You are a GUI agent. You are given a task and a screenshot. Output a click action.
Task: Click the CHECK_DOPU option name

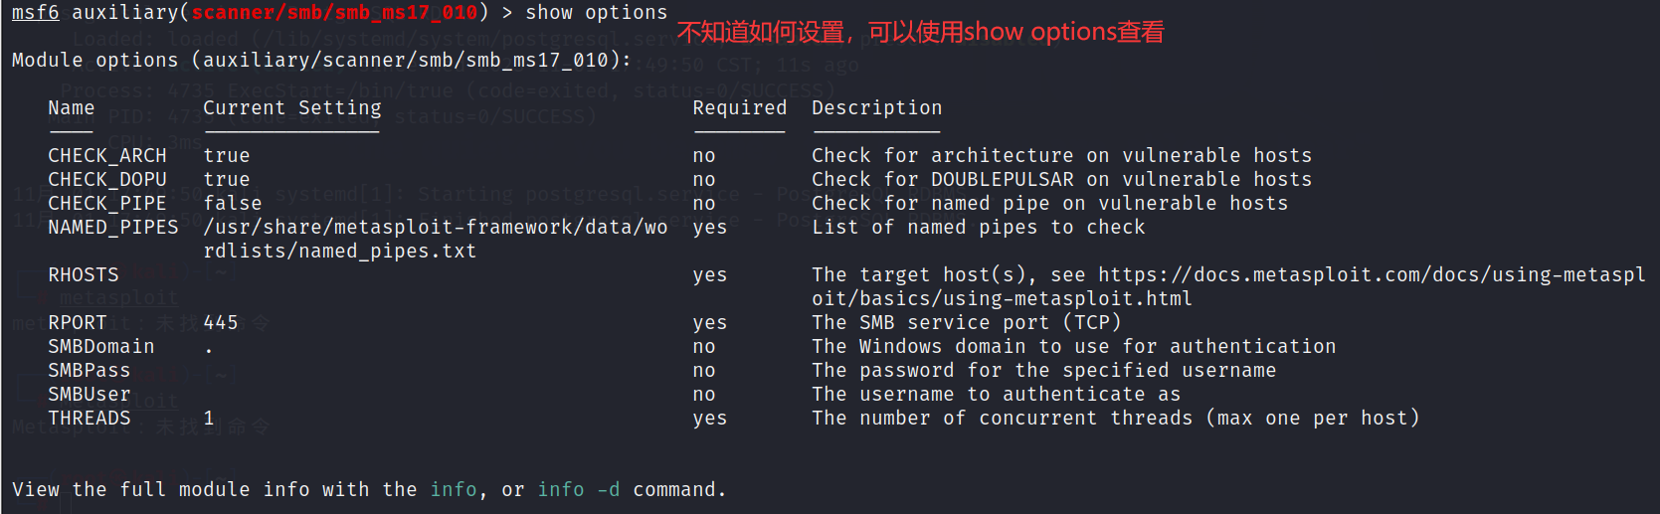click(107, 180)
